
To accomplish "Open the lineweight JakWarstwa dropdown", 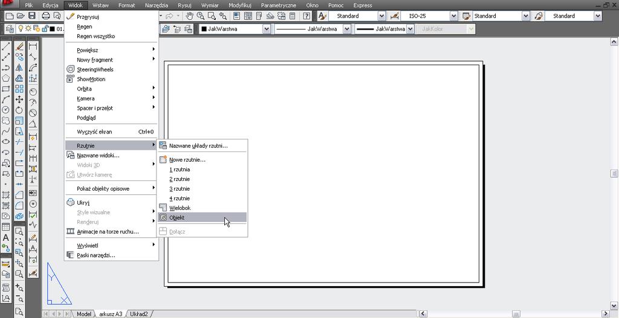I will [x=410, y=29].
